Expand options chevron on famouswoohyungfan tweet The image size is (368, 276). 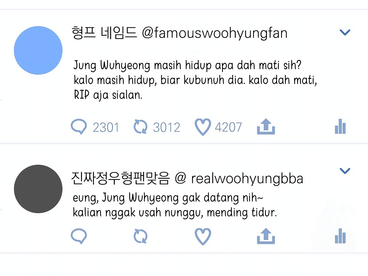(345, 32)
